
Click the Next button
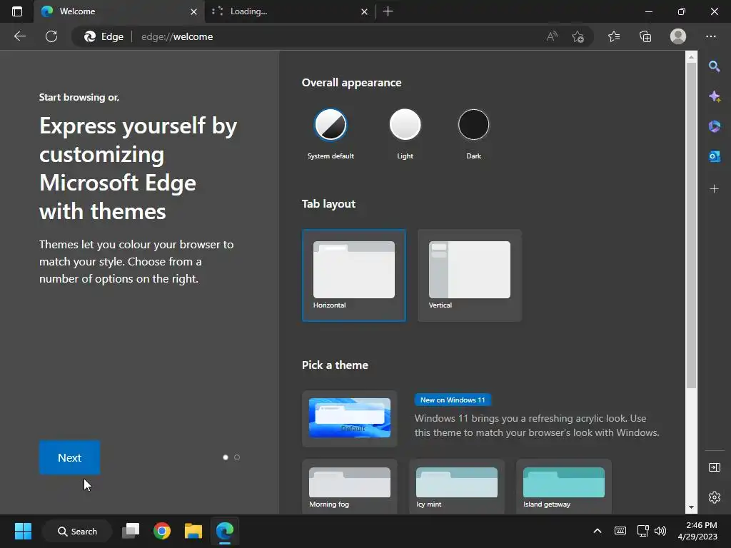click(x=69, y=457)
